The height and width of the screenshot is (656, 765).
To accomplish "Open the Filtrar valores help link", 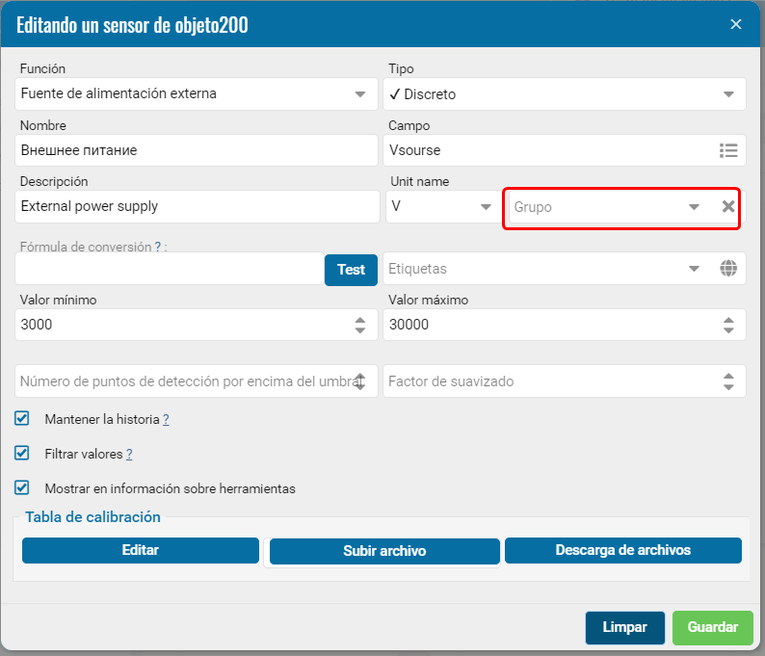I will (129, 454).
